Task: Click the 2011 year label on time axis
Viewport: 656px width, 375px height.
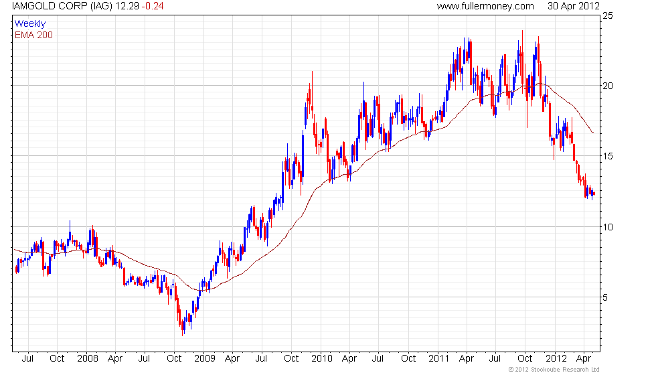Action: tap(439, 359)
